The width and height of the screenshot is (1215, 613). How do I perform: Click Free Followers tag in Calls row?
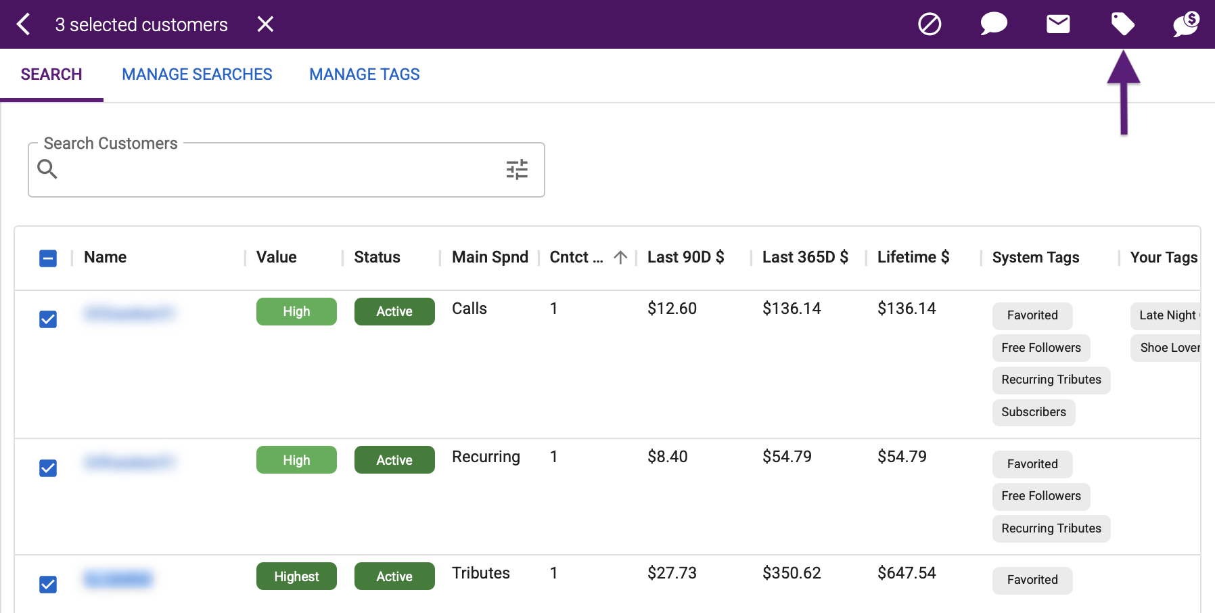coord(1041,348)
